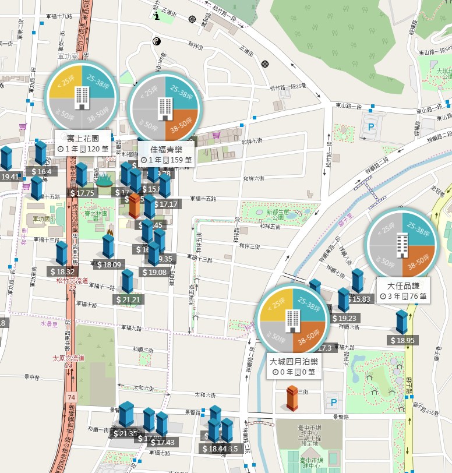Image resolution: width=452 pixels, height=473 pixels.
Task: Select gray ≥50坪 segment of 大城四月泊樂
Action: click(x=277, y=337)
